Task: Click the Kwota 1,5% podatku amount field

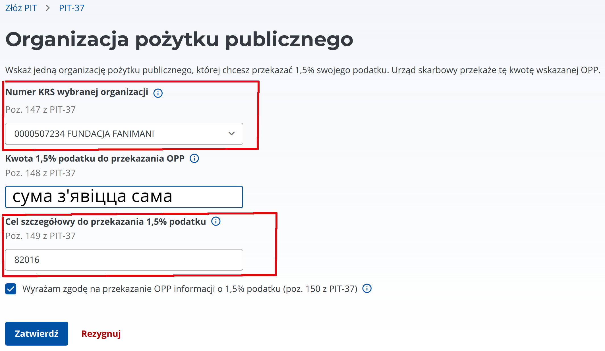Action: (x=124, y=197)
